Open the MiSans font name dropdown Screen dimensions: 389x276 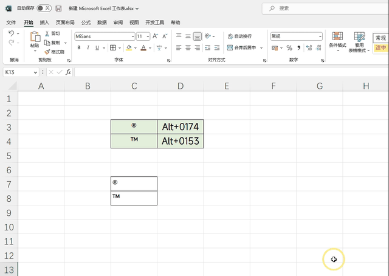click(x=133, y=36)
